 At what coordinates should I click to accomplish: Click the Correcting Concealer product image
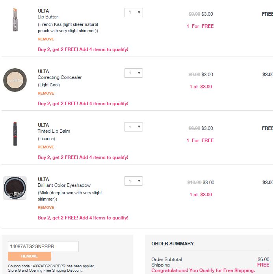[15, 80]
